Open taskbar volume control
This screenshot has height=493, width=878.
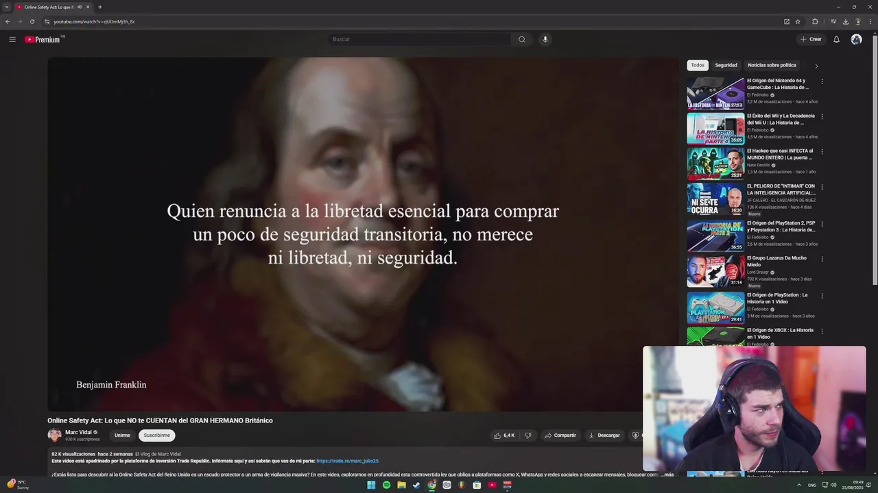click(x=833, y=485)
